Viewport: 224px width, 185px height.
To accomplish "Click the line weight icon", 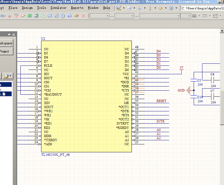I will pyautogui.click(x=194, y=16).
